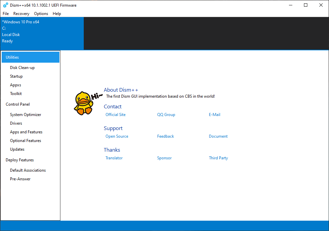The image size is (329, 231).
Task: Open Disk Clean-up in the sidebar
Action: (22, 68)
